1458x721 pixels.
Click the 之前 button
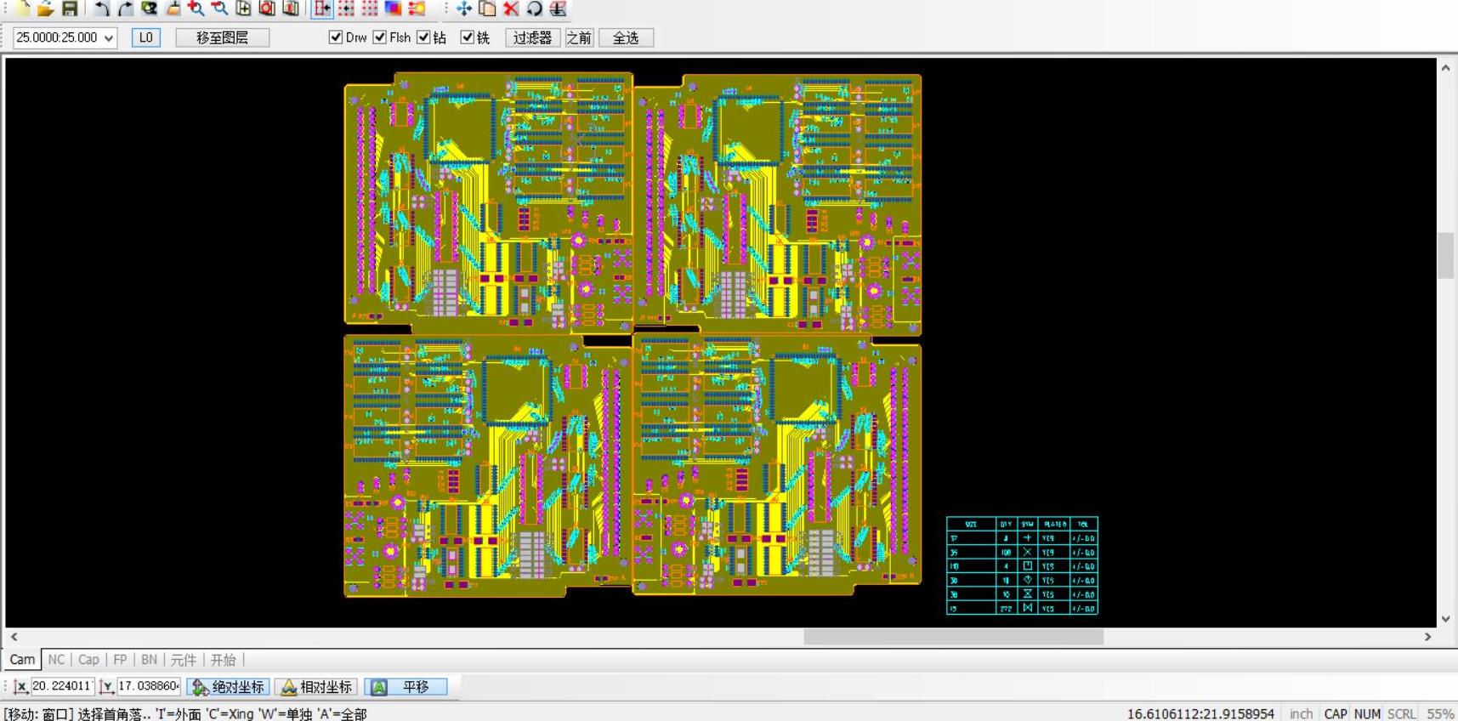[x=579, y=37]
